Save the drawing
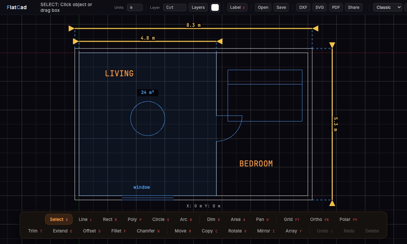407x244 pixels. point(281,7)
